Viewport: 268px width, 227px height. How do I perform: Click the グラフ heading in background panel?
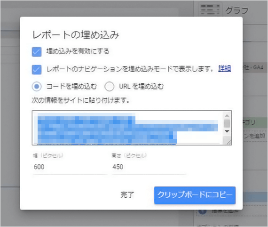(x=236, y=11)
